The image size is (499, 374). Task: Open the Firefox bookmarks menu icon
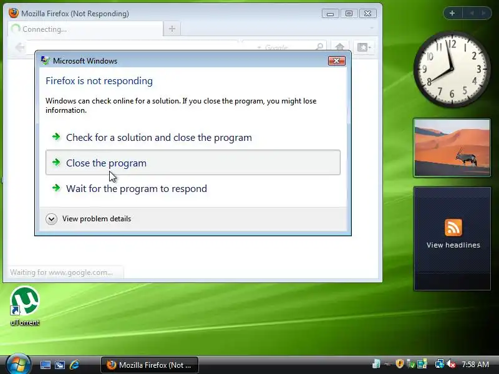click(x=364, y=47)
